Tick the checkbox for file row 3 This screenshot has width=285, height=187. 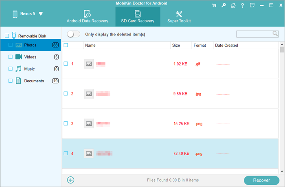click(66, 123)
